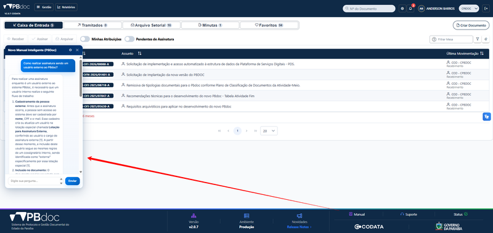Click the ANDERSON BARROS user name
The width and height of the screenshot is (493, 233).
(x=441, y=9)
